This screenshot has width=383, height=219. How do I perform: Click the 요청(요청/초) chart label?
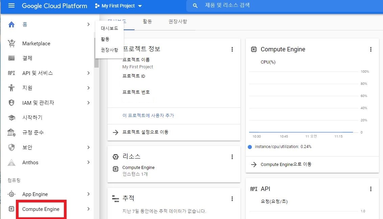coord(274,201)
